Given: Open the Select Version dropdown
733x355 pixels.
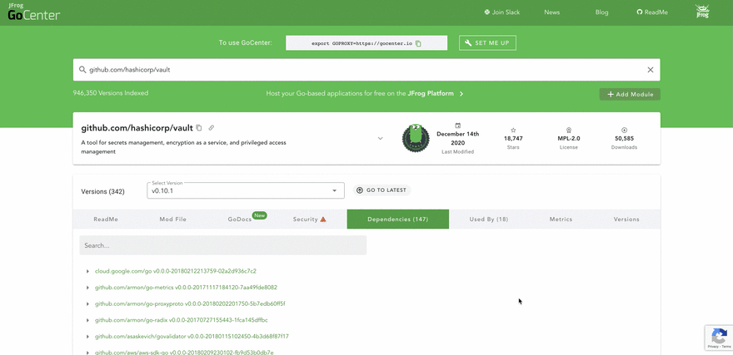Looking at the screenshot, I should 246,190.
